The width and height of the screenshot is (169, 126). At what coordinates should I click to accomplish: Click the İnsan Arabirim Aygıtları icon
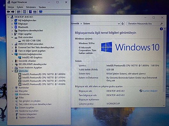(16, 68)
